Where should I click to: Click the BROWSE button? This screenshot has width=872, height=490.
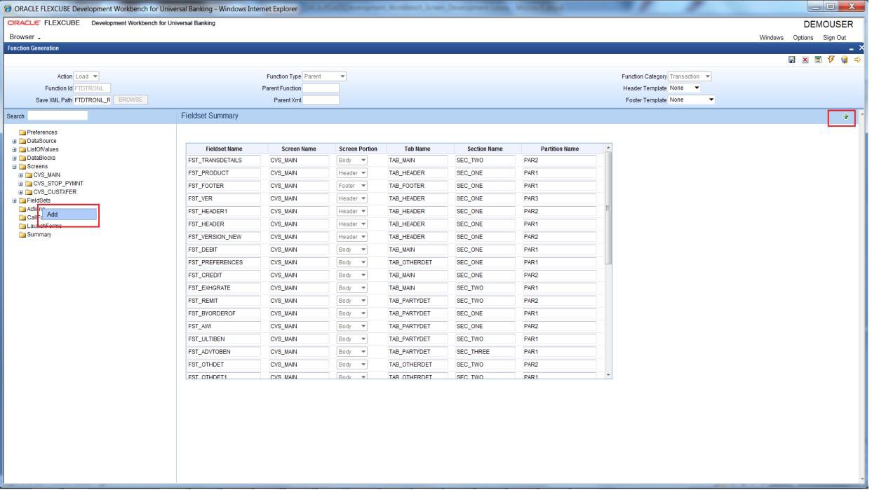point(132,100)
